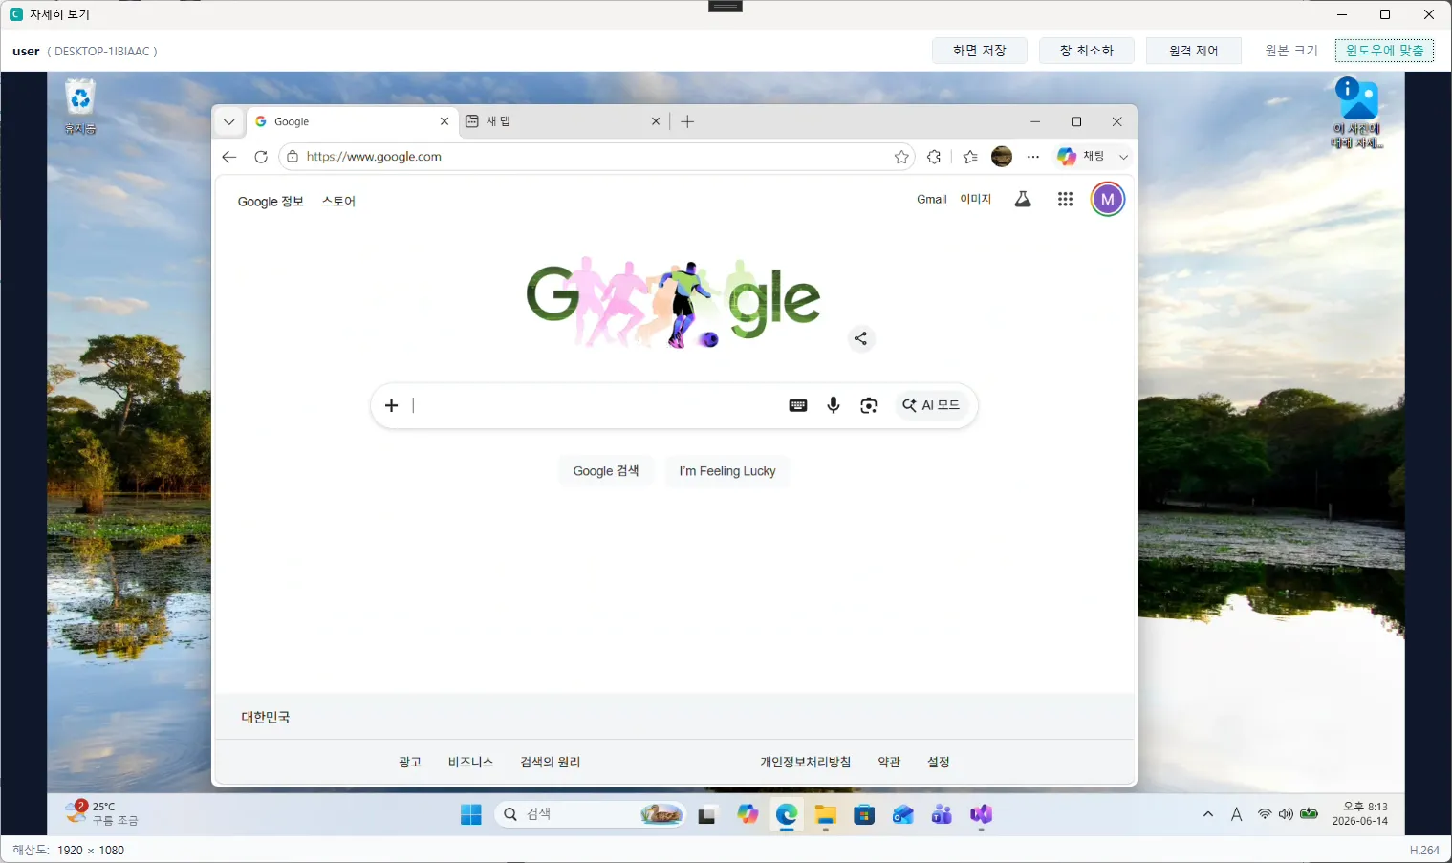Image resolution: width=1452 pixels, height=863 pixels.
Task: Open the plus menu in search box
Action: pyautogui.click(x=391, y=405)
